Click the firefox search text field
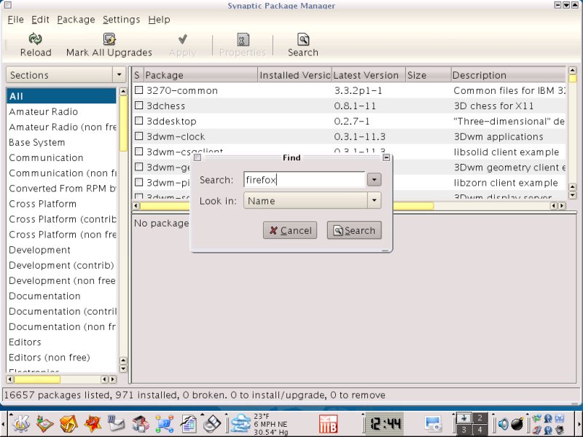583x437 pixels. coord(304,180)
